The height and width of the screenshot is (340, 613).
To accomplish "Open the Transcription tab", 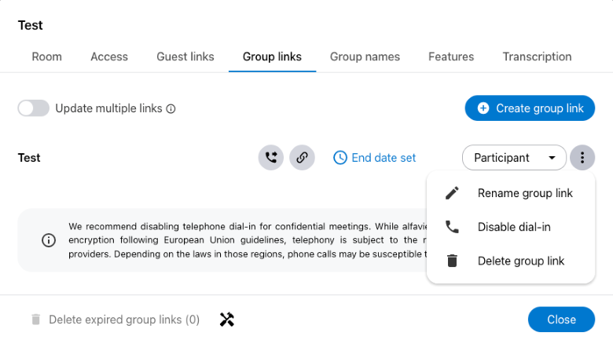I will click(x=537, y=57).
